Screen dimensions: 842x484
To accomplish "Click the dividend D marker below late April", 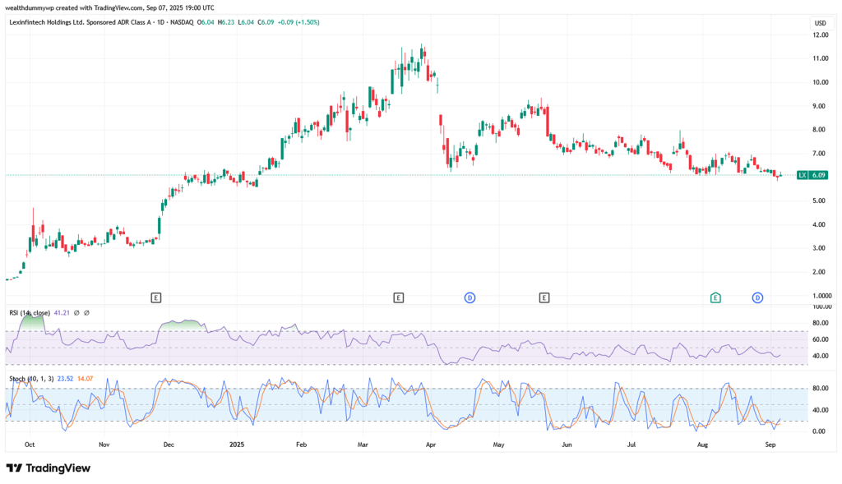I will coord(470,297).
